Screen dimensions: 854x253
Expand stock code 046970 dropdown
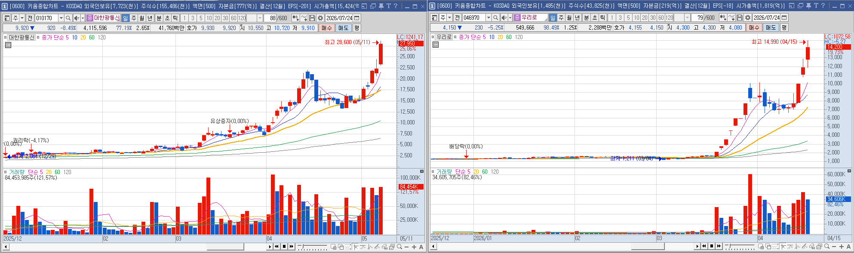point(488,18)
